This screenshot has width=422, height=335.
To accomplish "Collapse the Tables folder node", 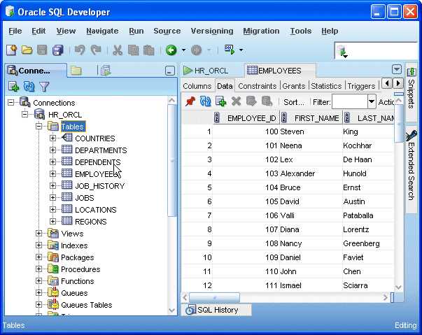I will (x=38, y=126).
